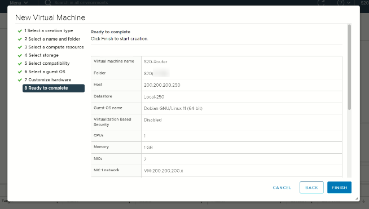Select step 8 Ready to complete
Screen dimensions: 369x209
click(54, 88)
